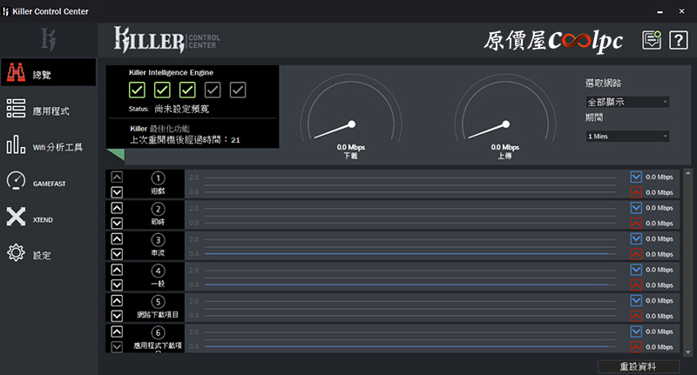697x375 pixels.
Task: Toggle download blue arrow for priority 4
Action: [x=636, y=270]
